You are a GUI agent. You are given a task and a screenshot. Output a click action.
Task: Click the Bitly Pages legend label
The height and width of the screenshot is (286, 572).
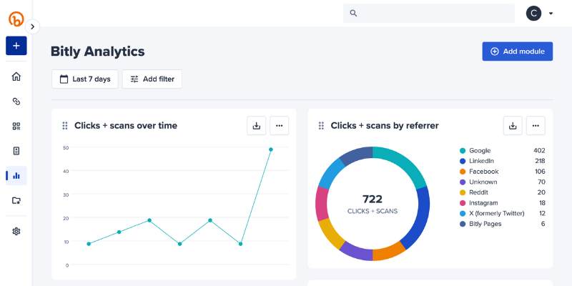[485, 224]
